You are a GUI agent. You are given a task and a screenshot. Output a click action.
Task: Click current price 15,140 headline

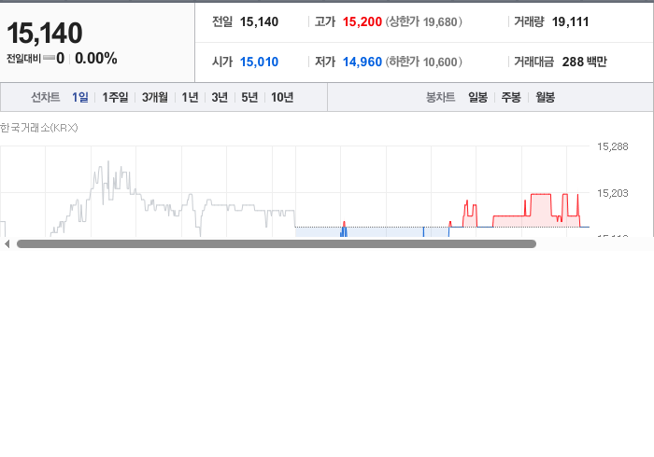coord(45,33)
